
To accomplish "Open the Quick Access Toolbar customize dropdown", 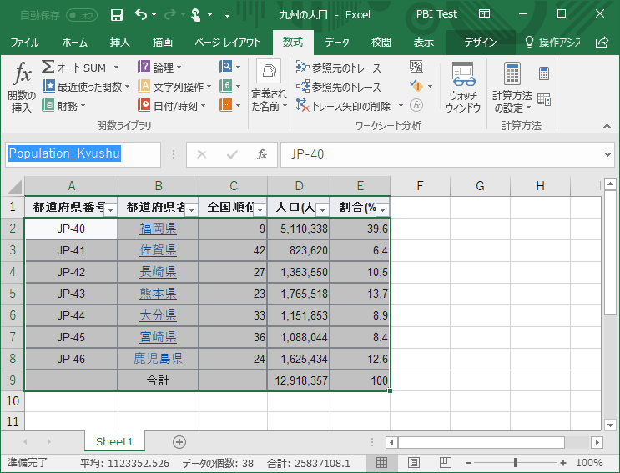I will click(x=227, y=15).
